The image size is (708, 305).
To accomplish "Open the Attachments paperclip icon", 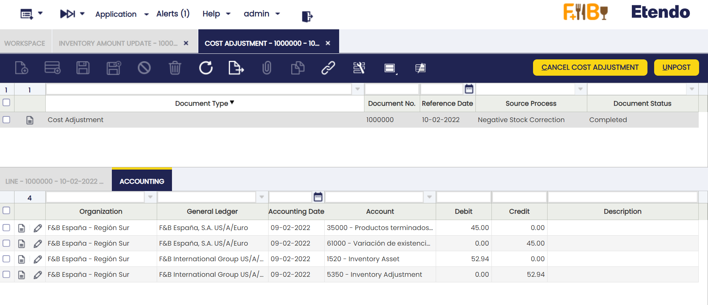I will point(267,68).
